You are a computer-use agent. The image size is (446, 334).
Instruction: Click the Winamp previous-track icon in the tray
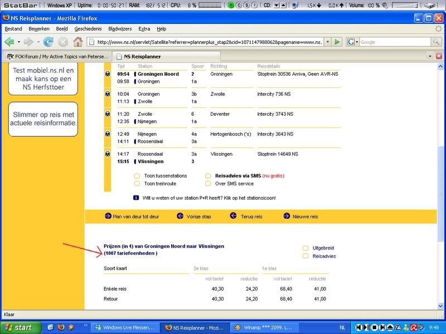(358, 327)
